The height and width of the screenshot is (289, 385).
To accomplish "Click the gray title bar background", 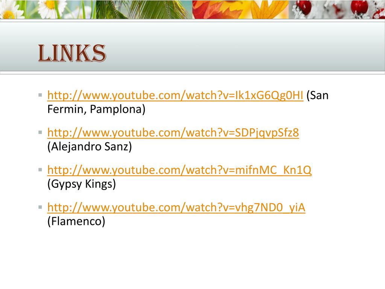I will (x=246, y=47).
